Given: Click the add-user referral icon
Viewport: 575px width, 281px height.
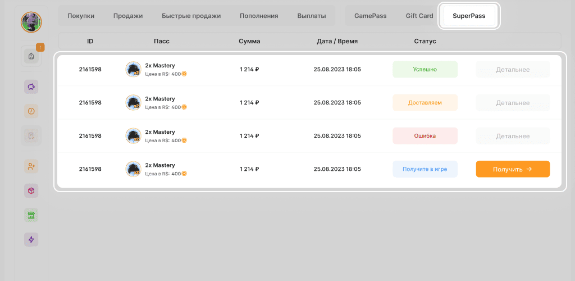Looking at the screenshot, I should pos(31,166).
